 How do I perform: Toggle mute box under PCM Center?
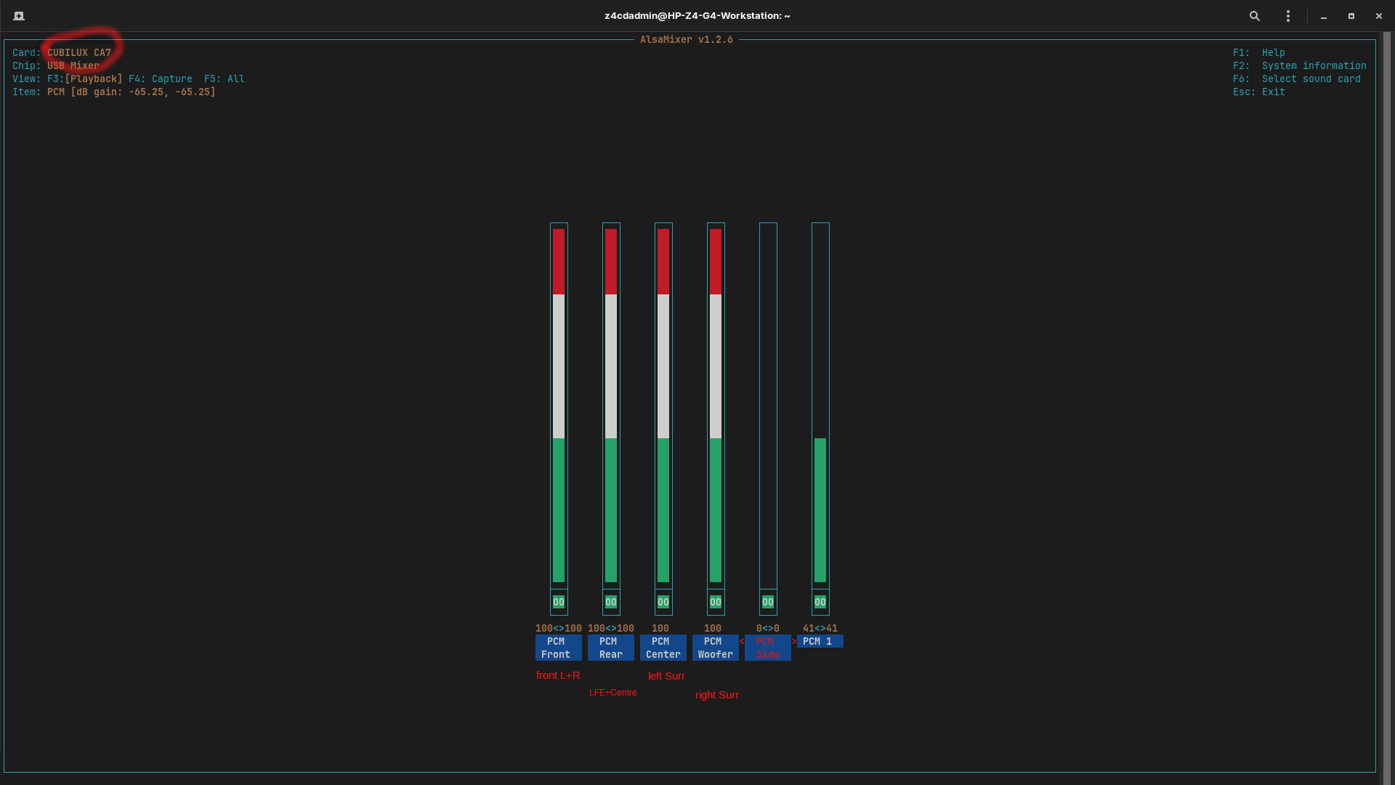(x=663, y=602)
